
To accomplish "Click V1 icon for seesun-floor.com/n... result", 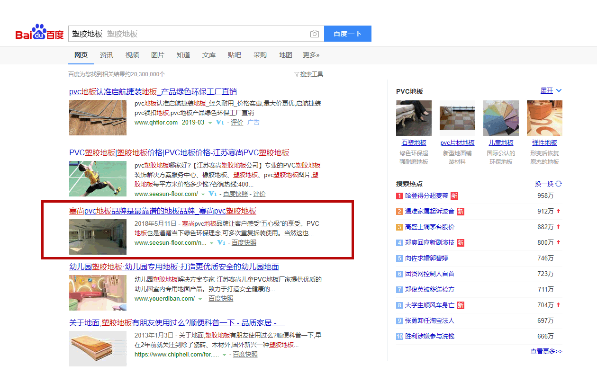I will click(x=221, y=242).
